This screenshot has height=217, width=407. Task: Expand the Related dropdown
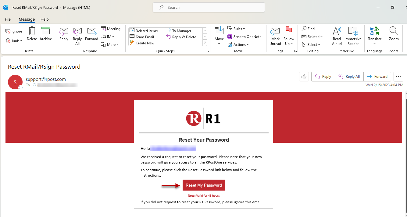[312, 37]
